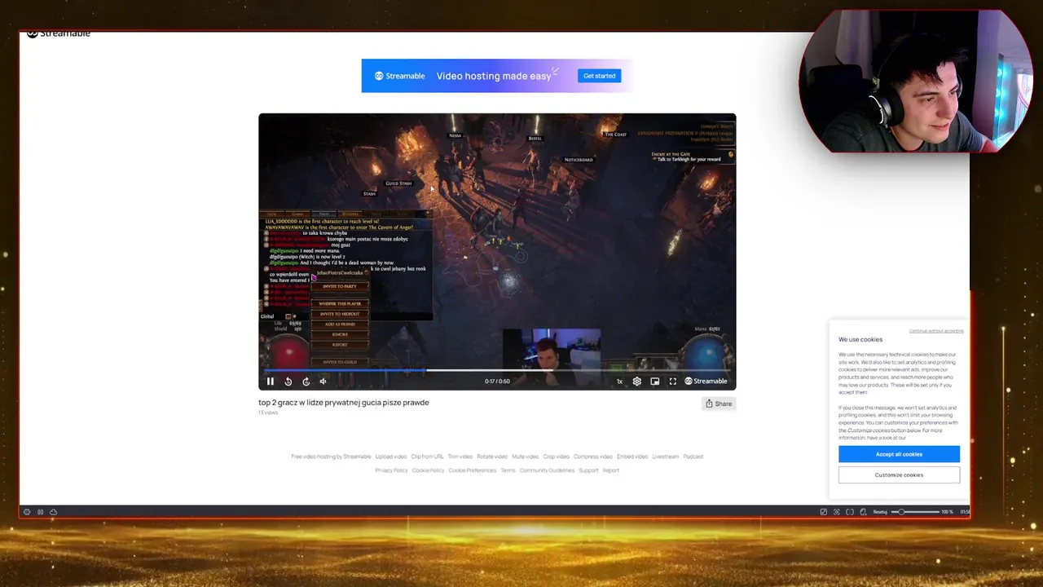Choose Add as Friend in game menu
Screen dimensions: 1043x587
click(x=340, y=324)
